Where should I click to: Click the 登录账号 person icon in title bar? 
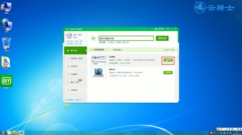tap(156, 29)
